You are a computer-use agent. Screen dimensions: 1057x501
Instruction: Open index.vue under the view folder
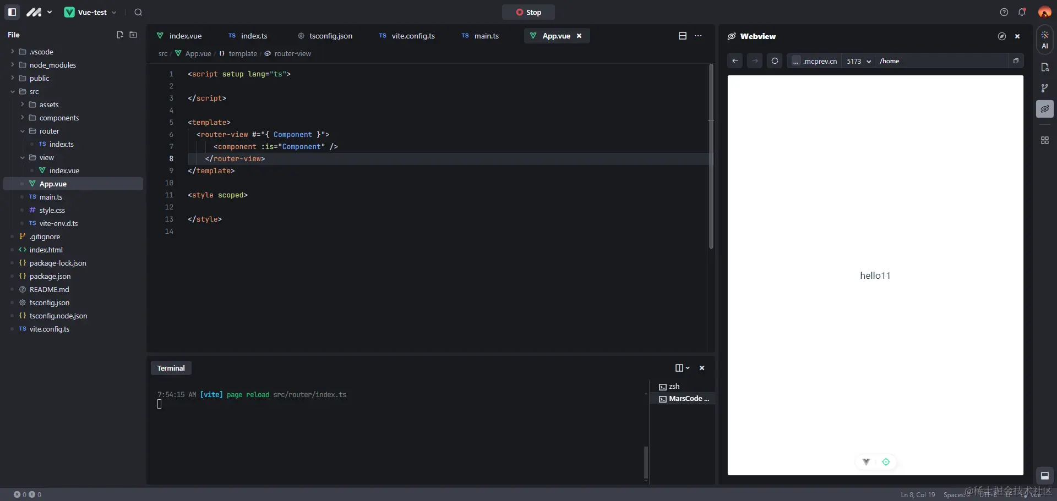pos(73,170)
